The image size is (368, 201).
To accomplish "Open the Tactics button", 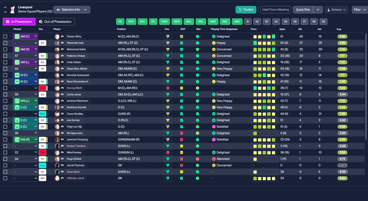I will 246,10.
